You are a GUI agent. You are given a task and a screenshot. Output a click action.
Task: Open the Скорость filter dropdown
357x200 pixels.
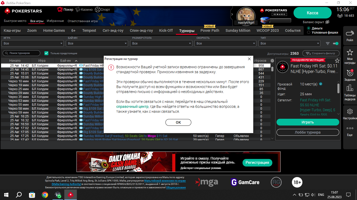225,43
